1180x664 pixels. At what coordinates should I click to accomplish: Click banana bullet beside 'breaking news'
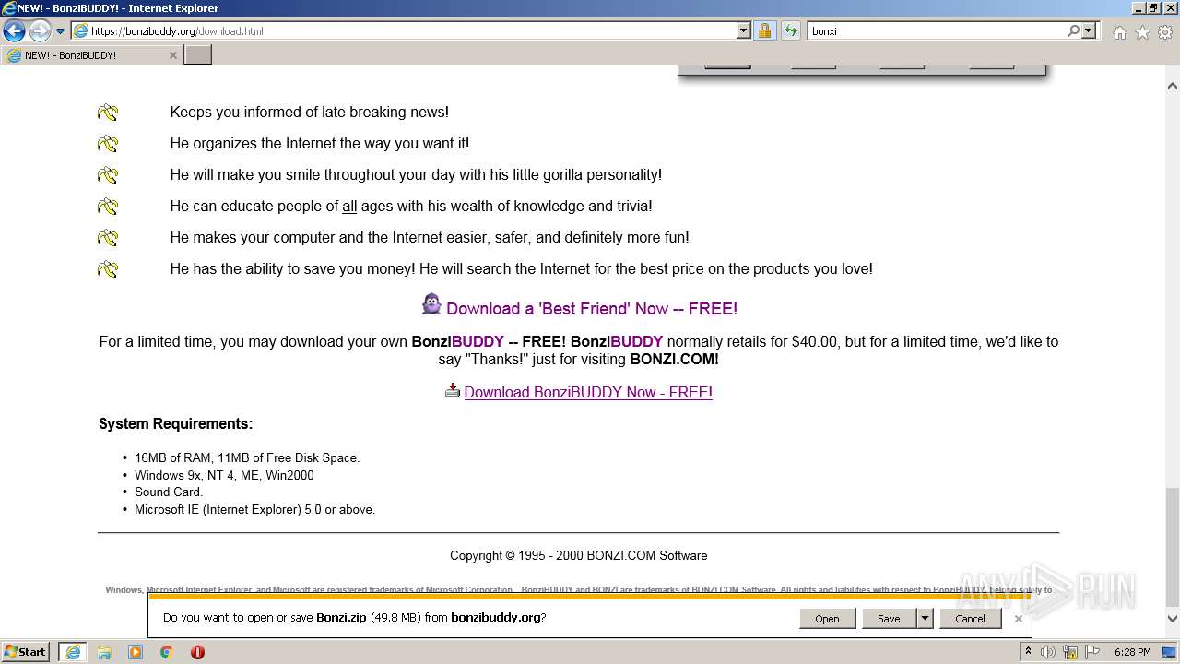pos(108,113)
